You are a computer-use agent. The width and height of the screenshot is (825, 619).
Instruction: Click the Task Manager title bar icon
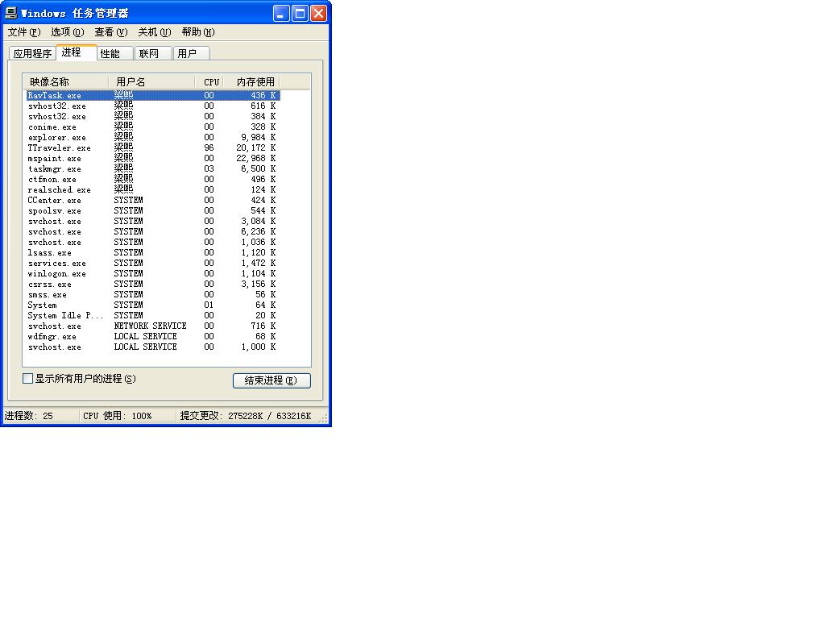tap(11, 13)
